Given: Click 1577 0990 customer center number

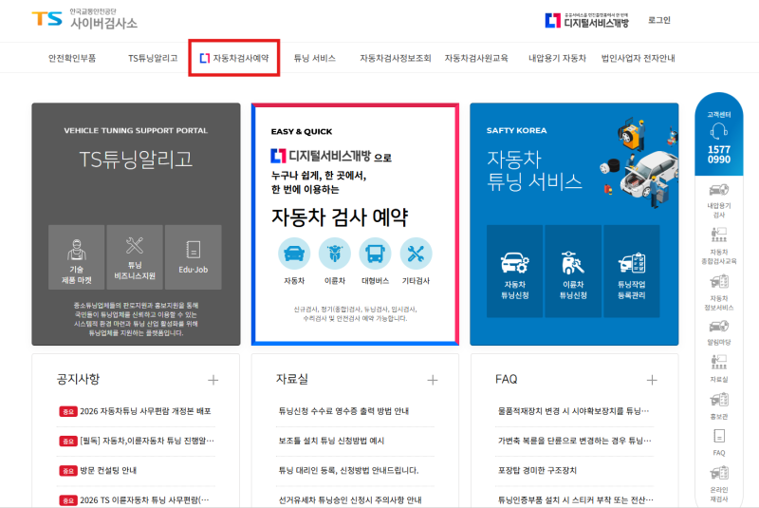Looking at the screenshot, I should (x=719, y=155).
